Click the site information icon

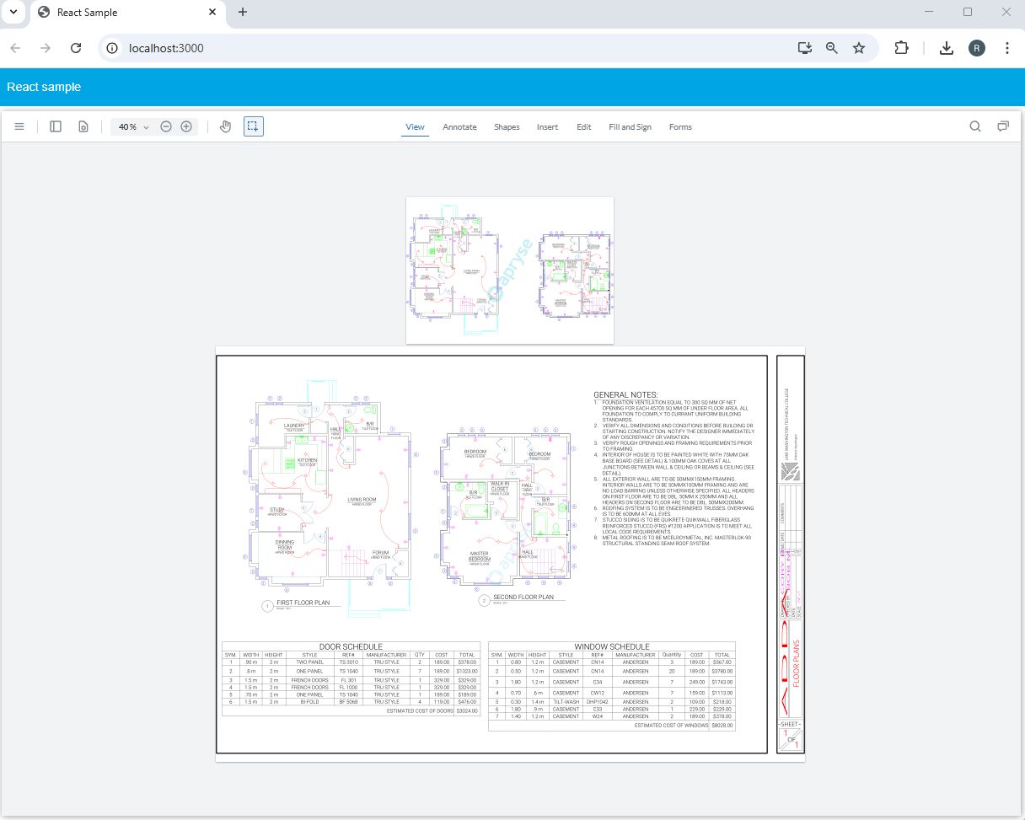coord(112,48)
